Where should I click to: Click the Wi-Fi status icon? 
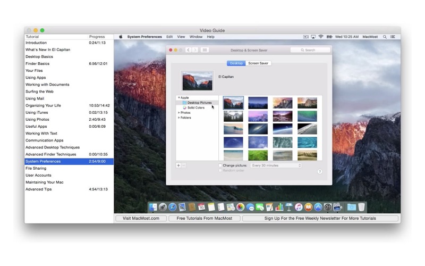(321, 37)
